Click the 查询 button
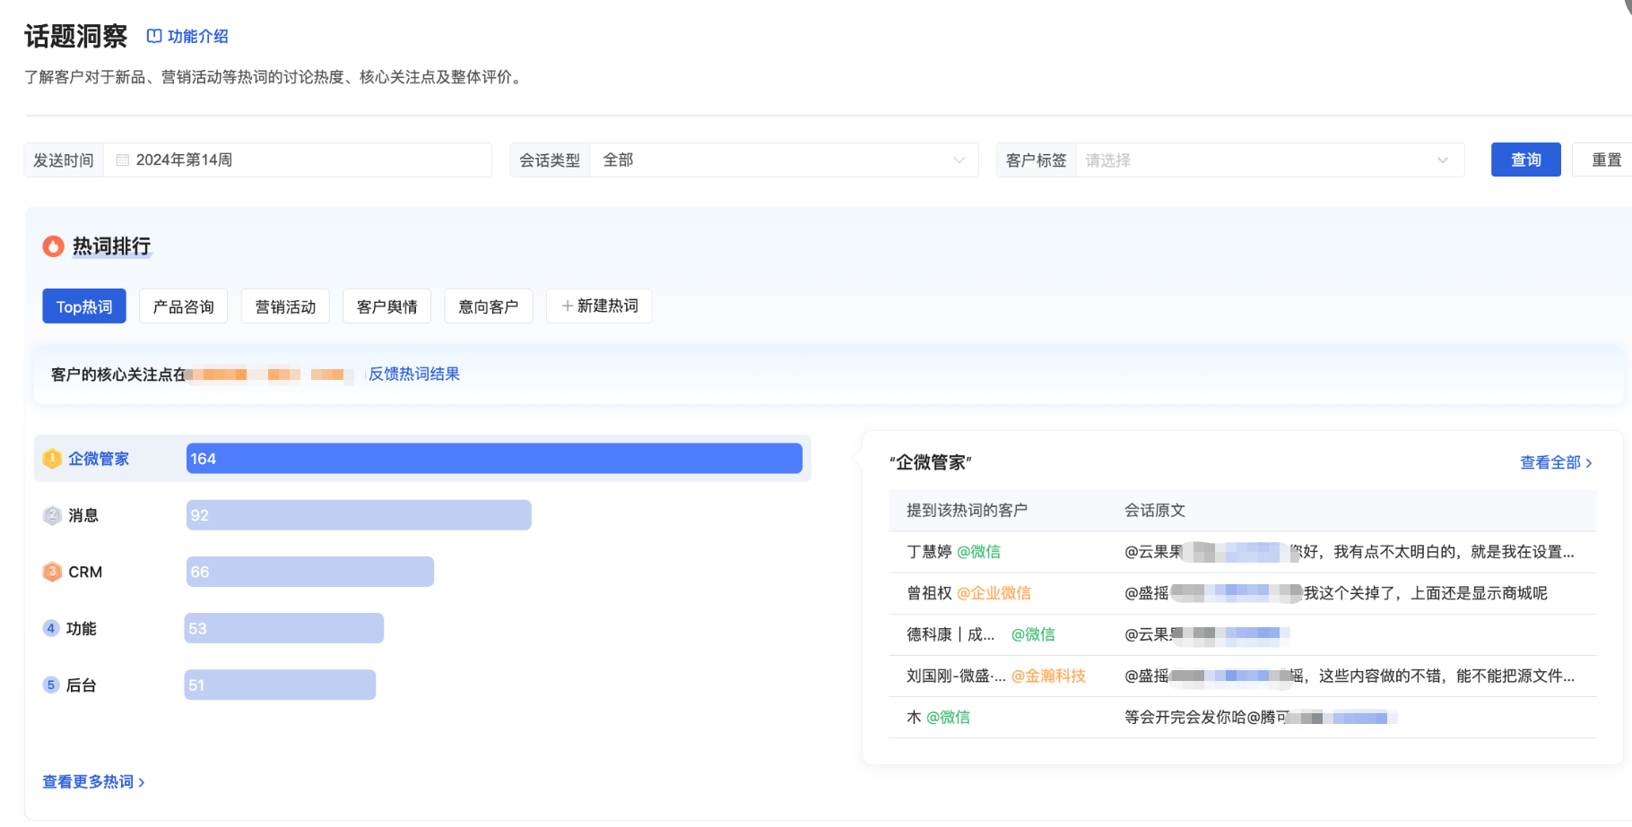1632x827 pixels. click(x=1525, y=159)
